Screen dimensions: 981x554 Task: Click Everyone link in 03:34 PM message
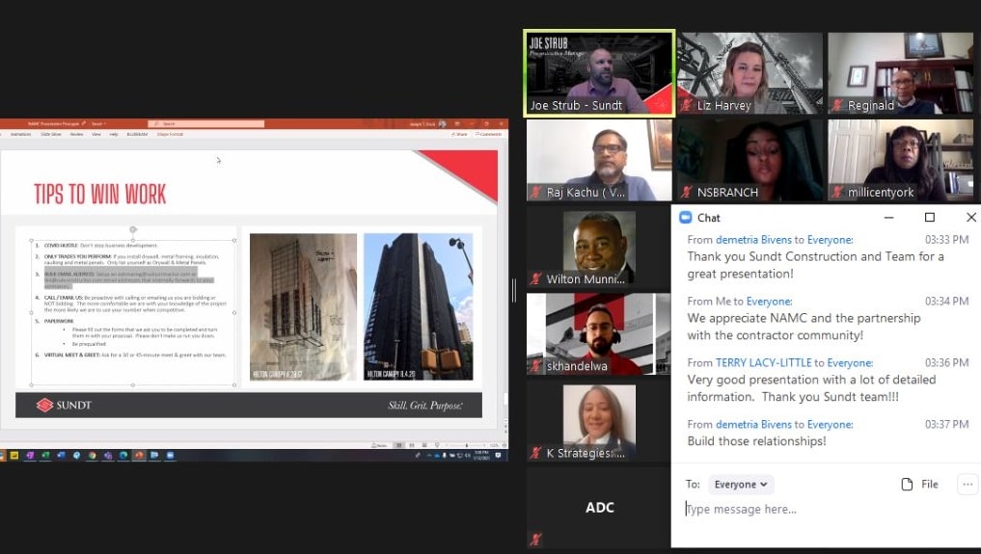[x=768, y=302]
